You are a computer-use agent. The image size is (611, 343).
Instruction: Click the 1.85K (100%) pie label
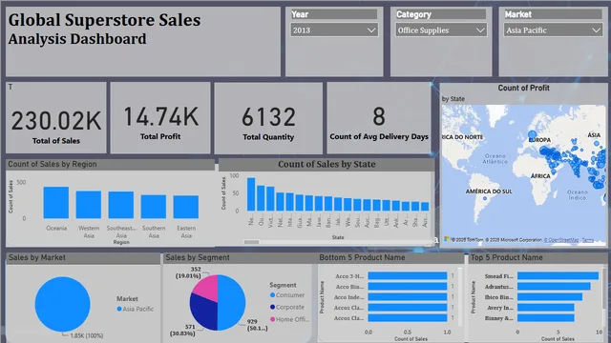87,335
